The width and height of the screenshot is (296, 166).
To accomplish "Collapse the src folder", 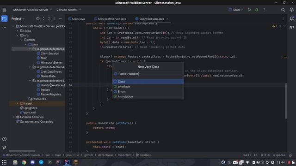I will coord(18,35).
